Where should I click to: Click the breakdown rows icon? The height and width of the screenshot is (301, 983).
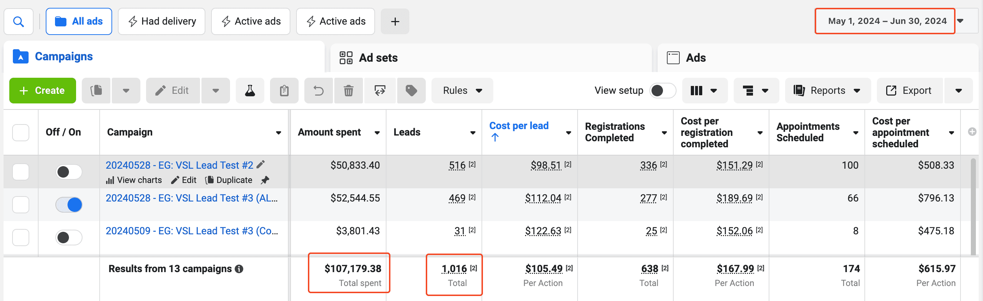point(756,91)
